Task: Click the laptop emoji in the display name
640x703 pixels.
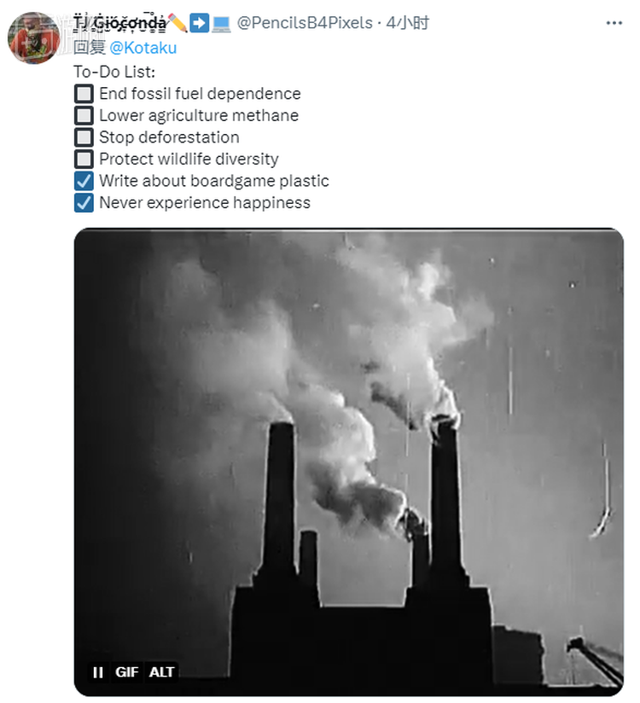Action: click(221, 23)
